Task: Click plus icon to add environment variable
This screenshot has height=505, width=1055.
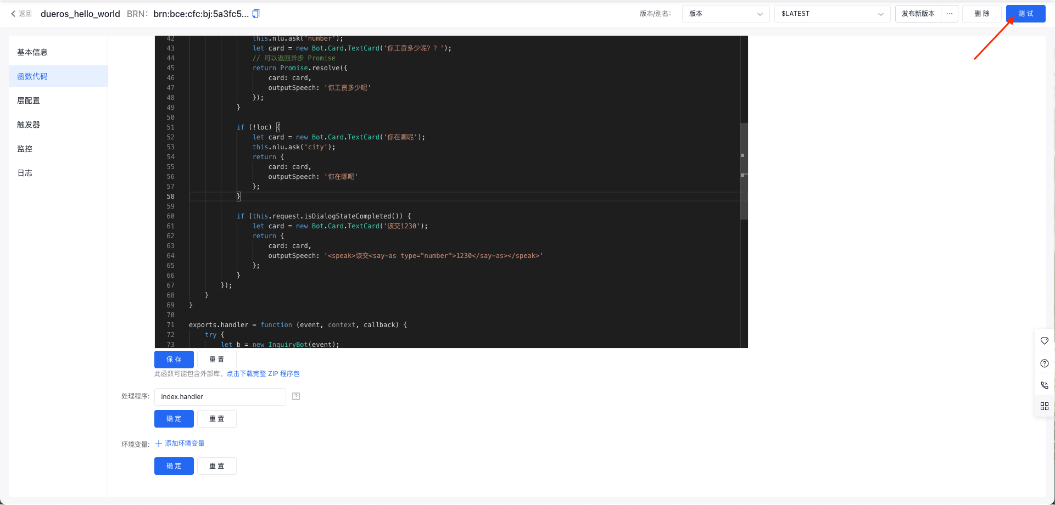Action: pos(159,444)
